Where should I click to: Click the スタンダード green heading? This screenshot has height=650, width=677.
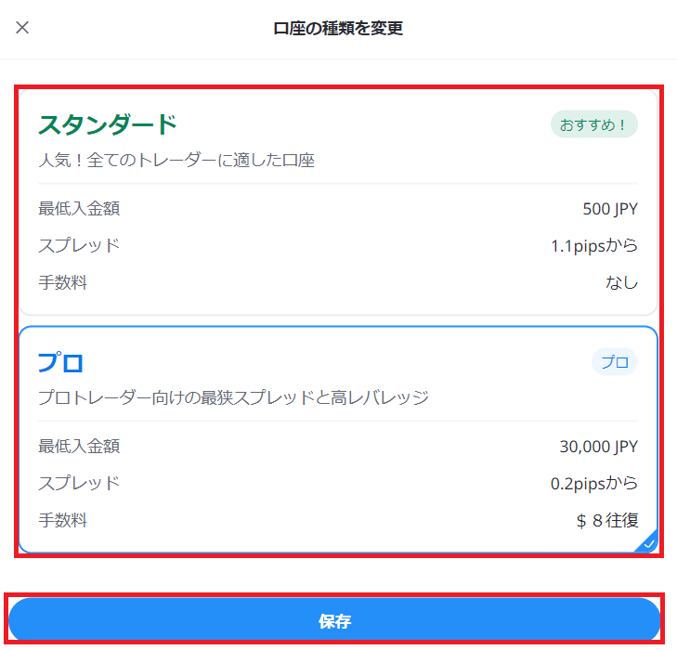pyautogui.click(x=108, y=124)
